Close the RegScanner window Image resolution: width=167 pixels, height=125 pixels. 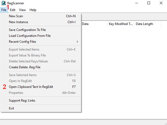click(161, 3)
